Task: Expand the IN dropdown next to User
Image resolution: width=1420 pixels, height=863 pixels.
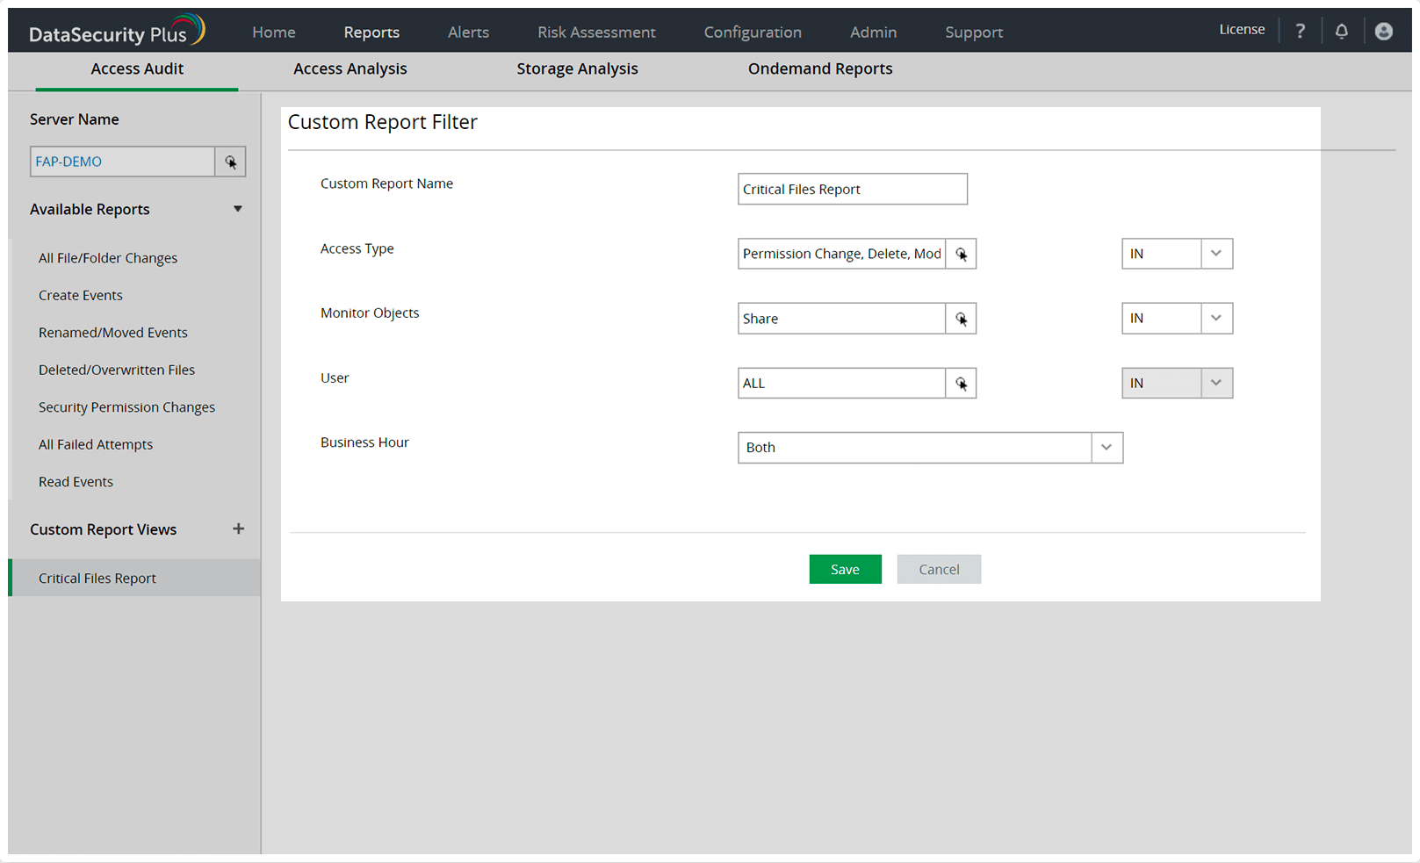Action: (1216, 383)
